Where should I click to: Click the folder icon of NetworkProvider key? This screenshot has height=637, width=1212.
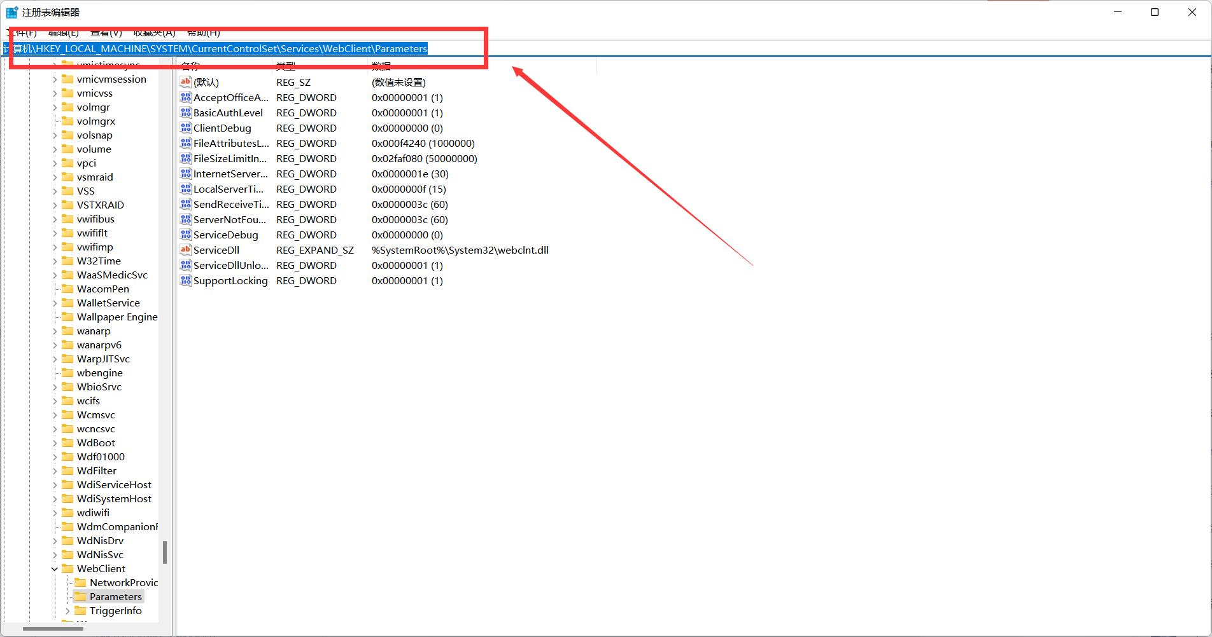(80, 582)
